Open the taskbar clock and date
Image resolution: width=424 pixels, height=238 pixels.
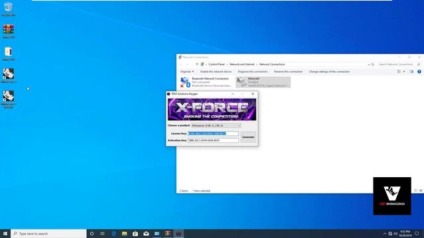tap(405, 233)
